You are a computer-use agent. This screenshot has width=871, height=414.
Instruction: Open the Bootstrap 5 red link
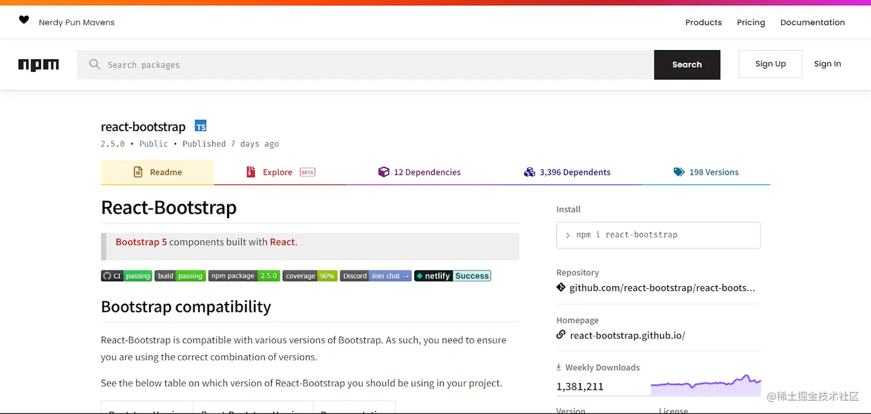click(141, 242)
